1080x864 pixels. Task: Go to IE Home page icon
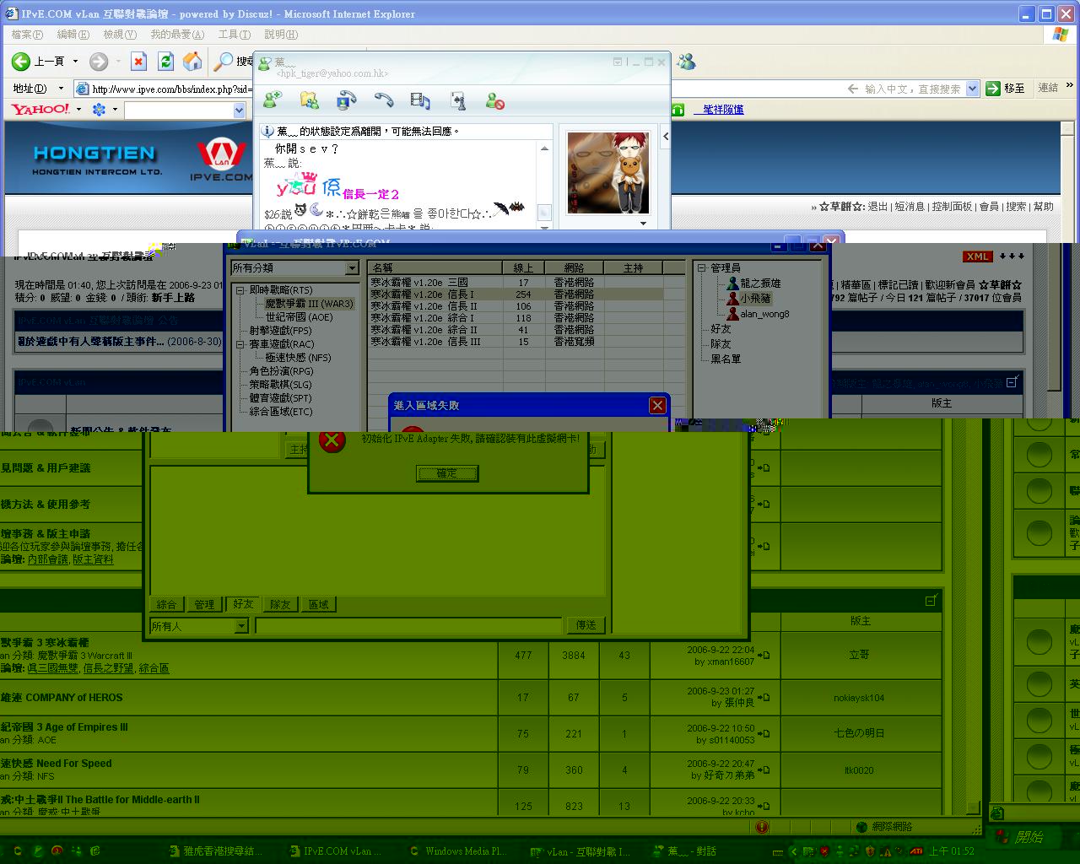pyautogui.click(x=192, y=62)
